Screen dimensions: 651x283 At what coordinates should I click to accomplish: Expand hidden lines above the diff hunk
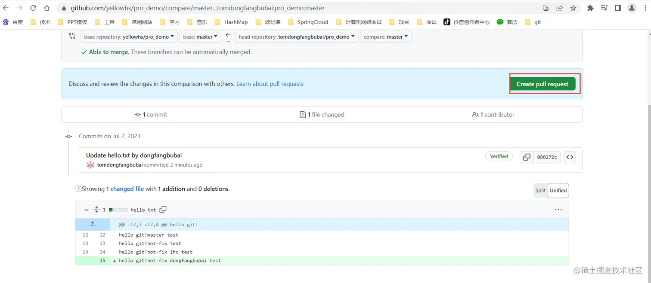coord(93,225)
